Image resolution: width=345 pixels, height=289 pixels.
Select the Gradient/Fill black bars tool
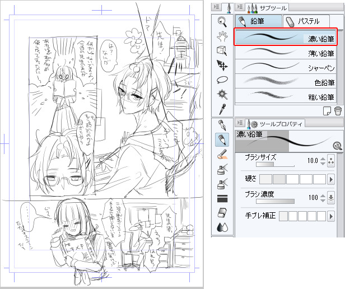tap(222, 198)
